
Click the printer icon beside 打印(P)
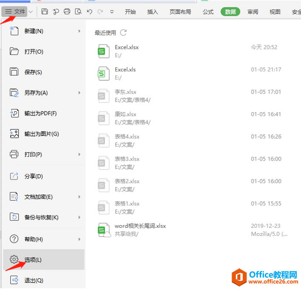[14, 154]
